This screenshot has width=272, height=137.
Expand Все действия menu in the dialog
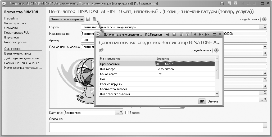(x=201, y=50)
